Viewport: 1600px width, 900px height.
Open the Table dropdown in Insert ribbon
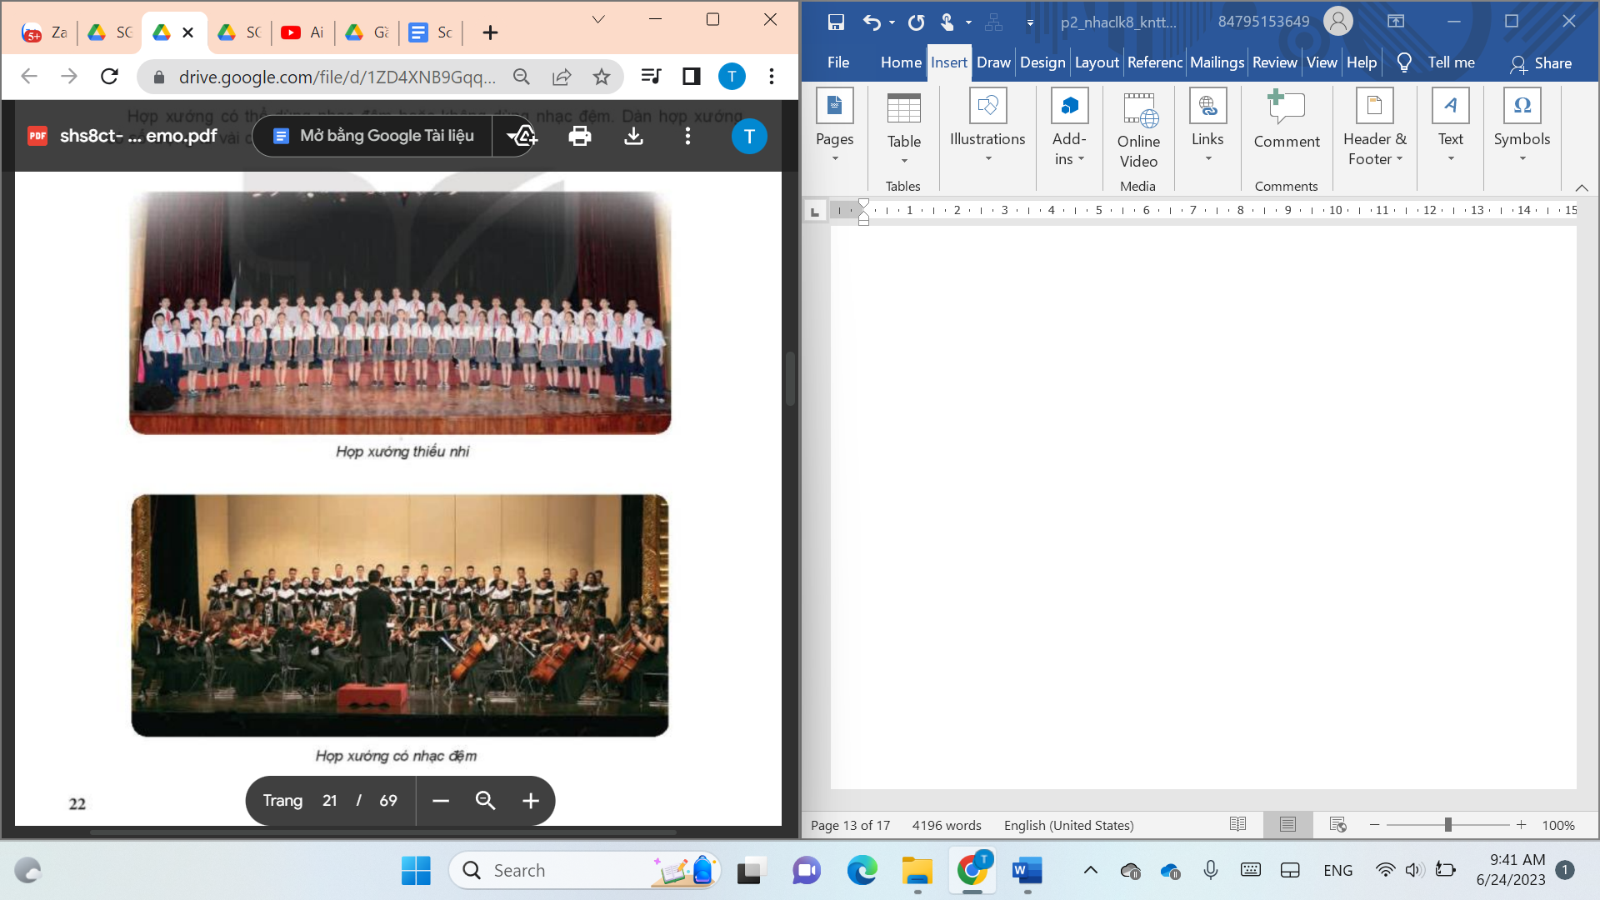[904, 129]
